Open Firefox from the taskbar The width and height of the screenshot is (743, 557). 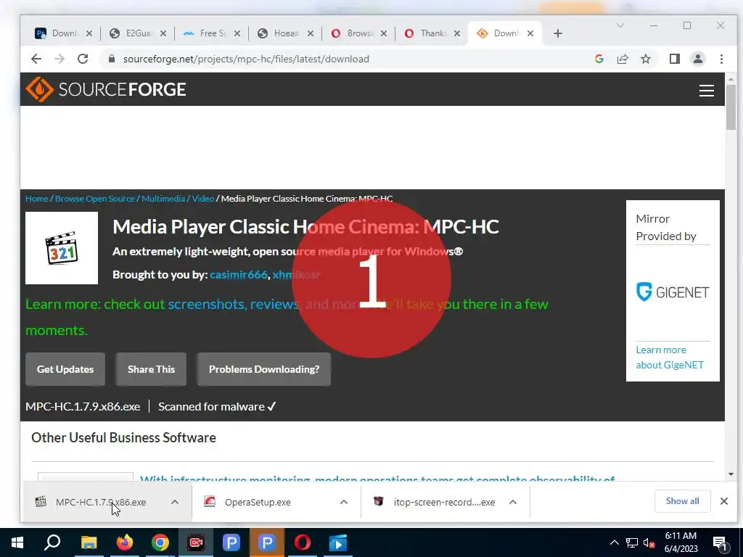[x=125, y=542]
